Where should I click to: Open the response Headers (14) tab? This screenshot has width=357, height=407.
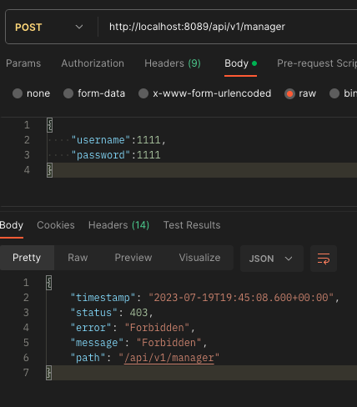pos(118,225)
